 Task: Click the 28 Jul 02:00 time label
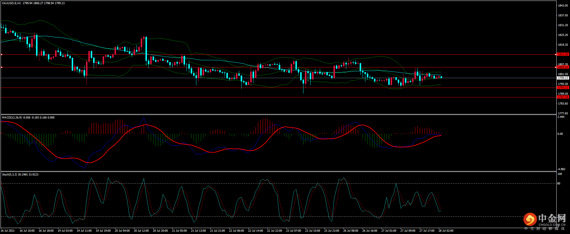[x=446, y=231]
